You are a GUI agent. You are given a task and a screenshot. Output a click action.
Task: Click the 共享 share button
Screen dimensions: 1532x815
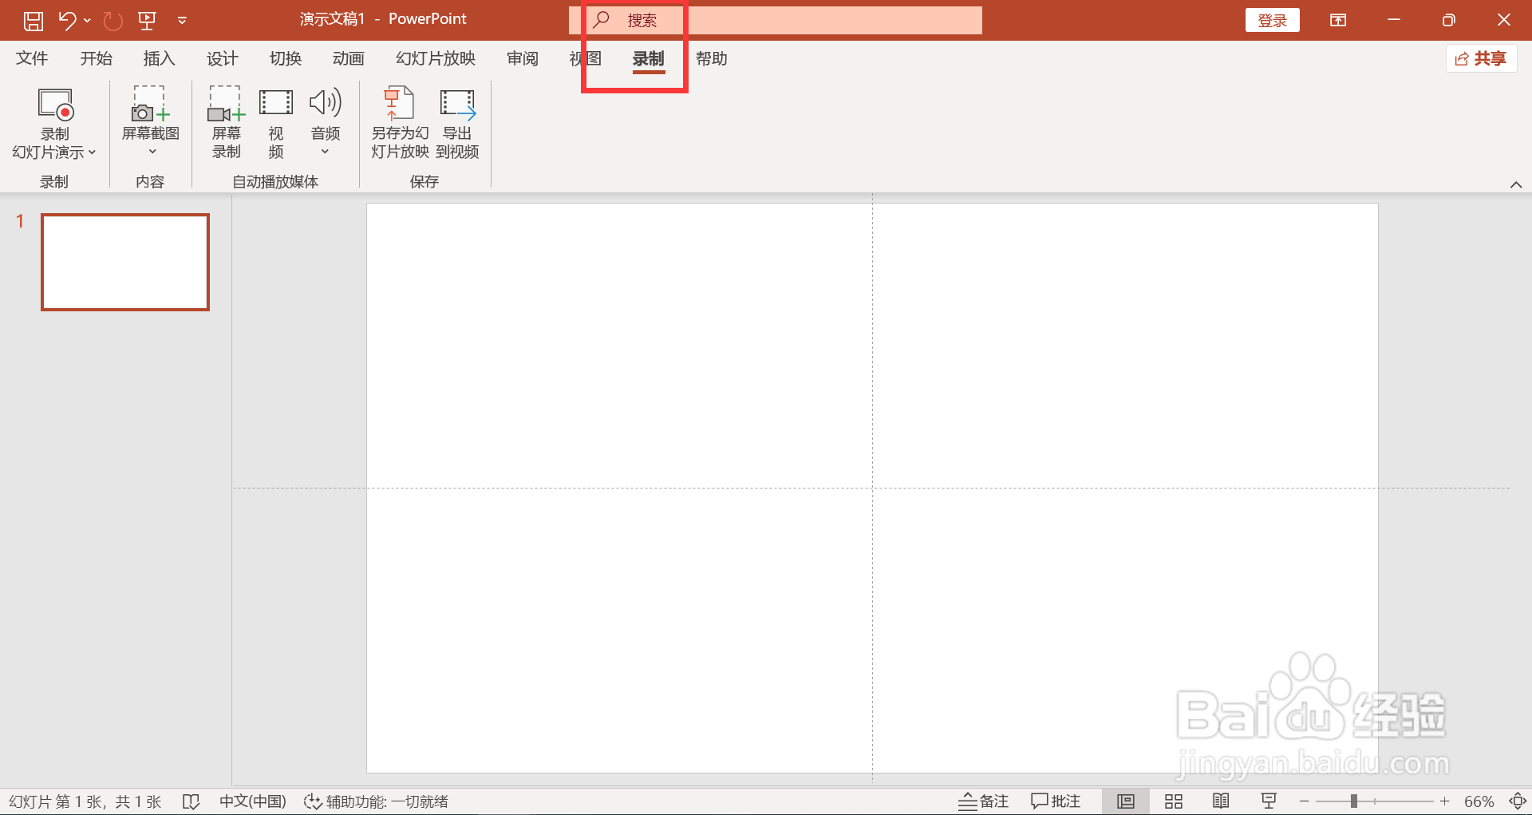(1481, 58)
